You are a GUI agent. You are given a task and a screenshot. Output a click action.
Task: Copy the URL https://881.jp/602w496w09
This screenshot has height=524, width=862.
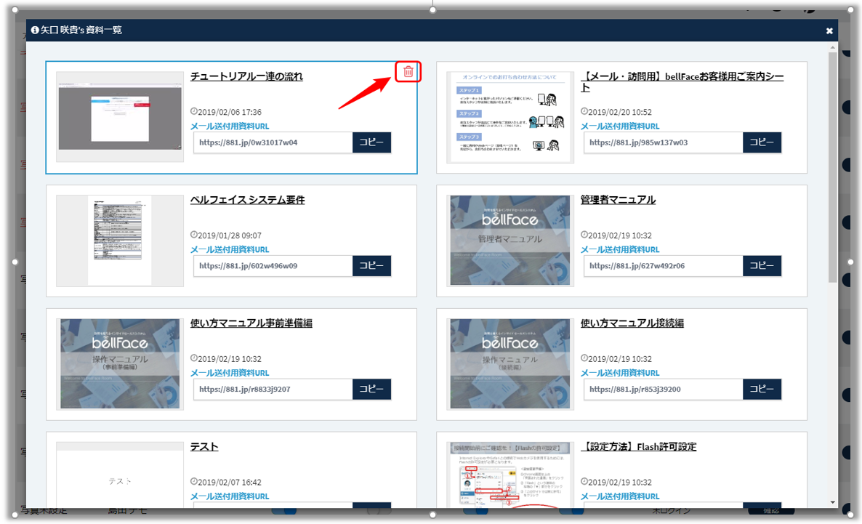point(371,265)
